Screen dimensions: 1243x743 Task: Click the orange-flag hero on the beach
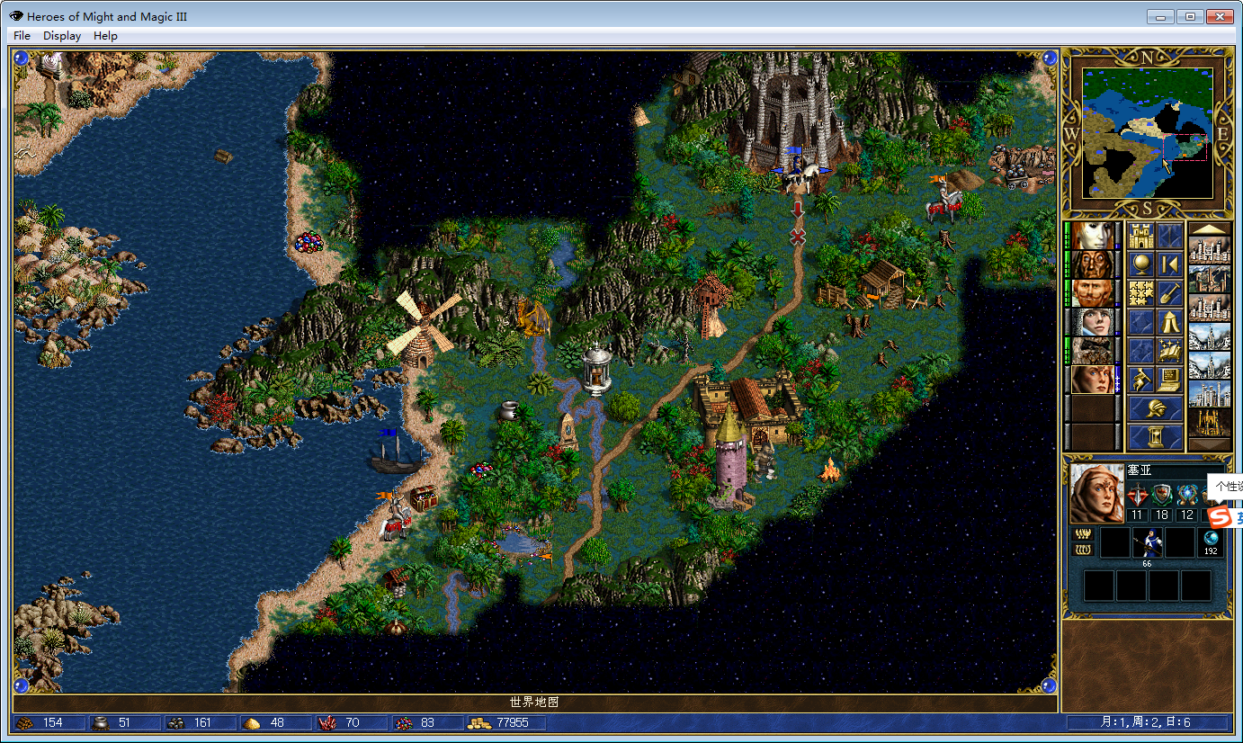[x=394, y=517]
